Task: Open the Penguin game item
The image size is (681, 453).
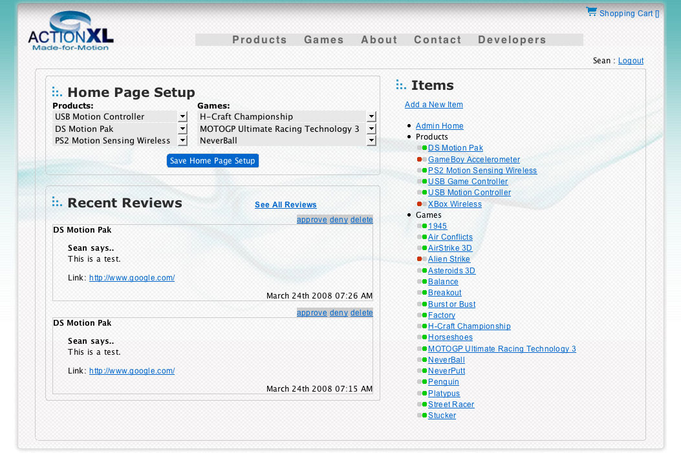Action: pyautogui.click(x=444, y=382)
